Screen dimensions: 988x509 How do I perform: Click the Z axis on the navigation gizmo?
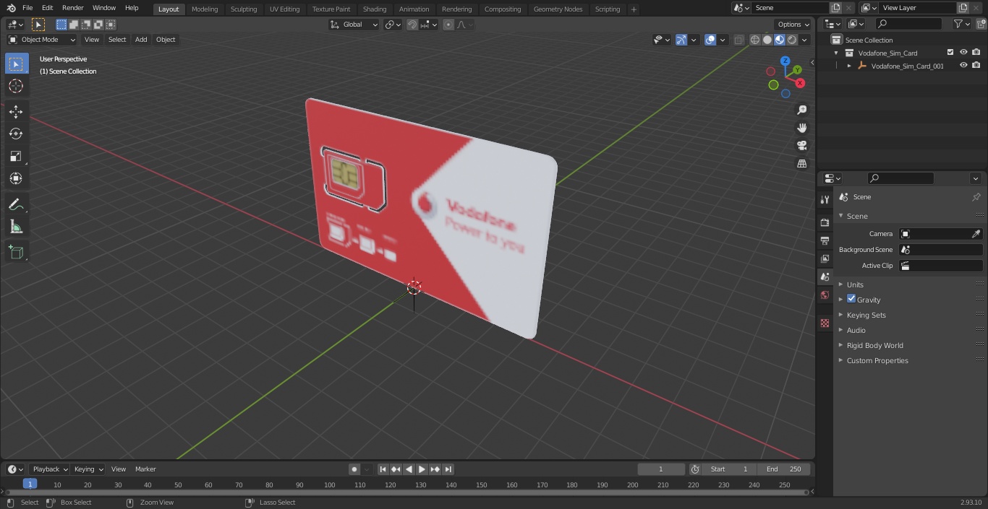785,61
